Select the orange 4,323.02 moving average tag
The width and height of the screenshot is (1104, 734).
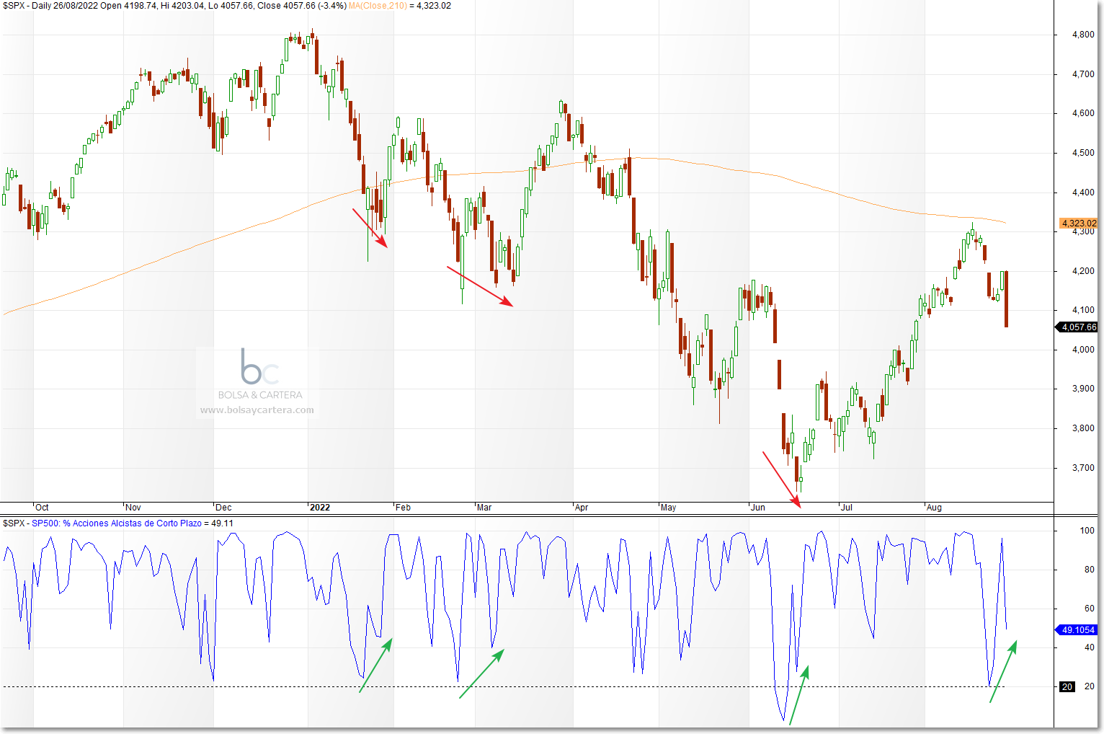tap(1078, 224)
